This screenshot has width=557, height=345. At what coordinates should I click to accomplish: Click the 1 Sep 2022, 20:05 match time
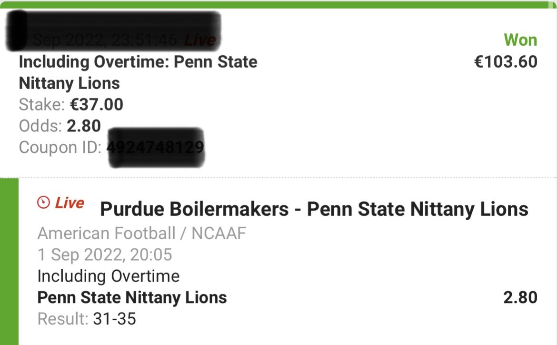tap(105, 255)
